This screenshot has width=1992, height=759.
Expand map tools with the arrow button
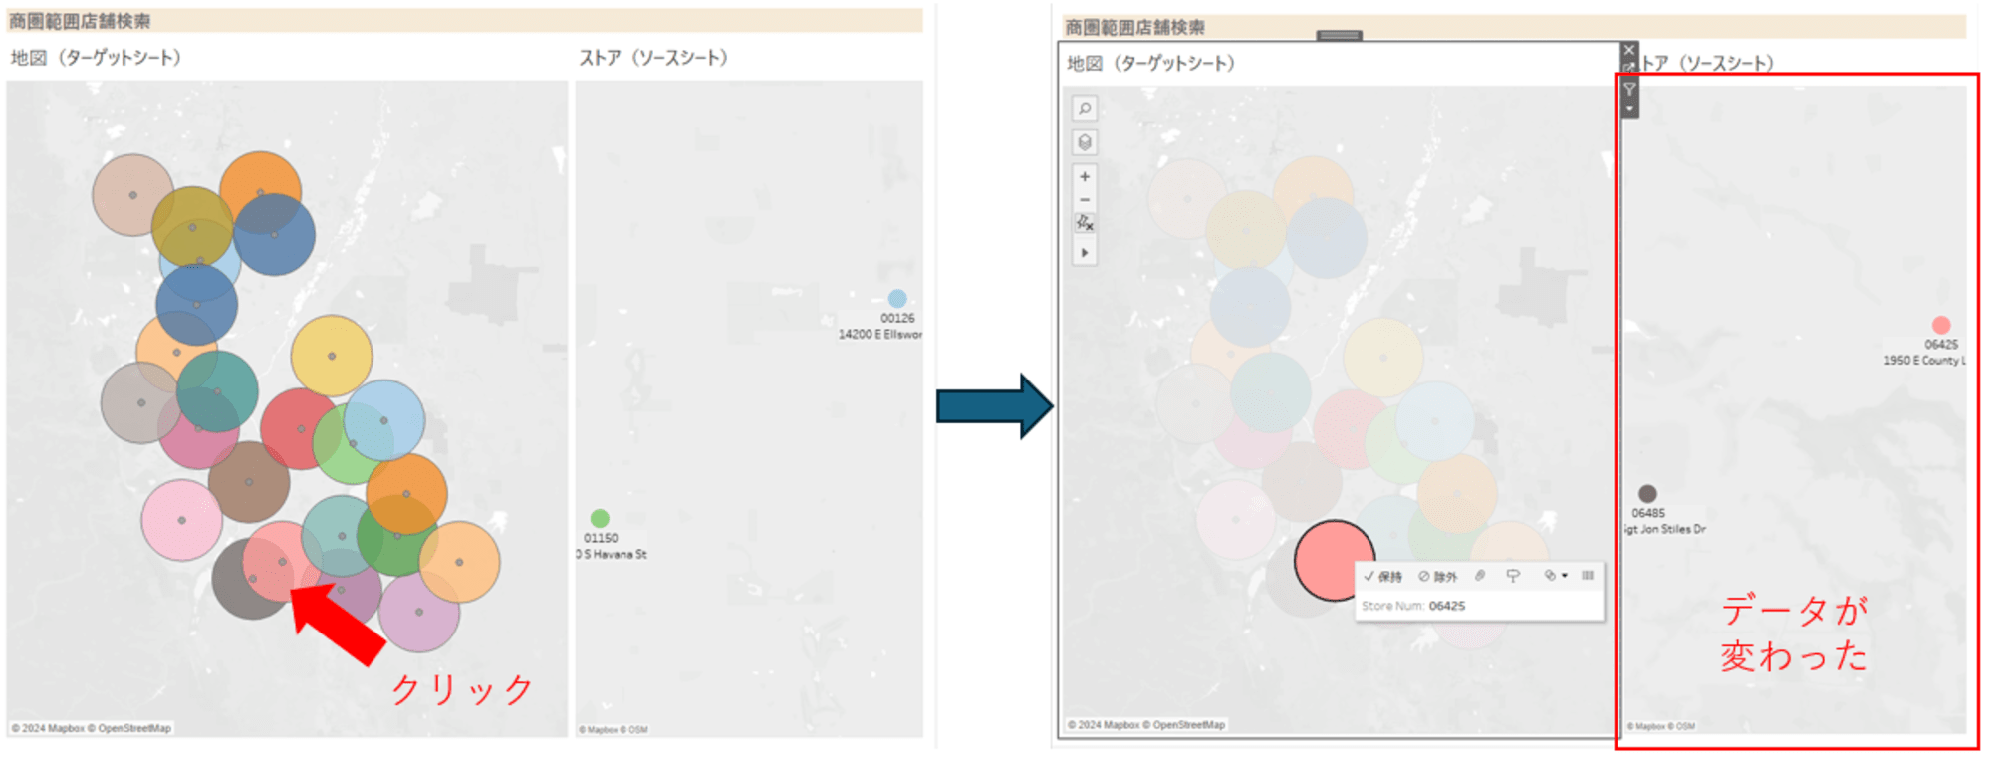tap(1085, 253)
